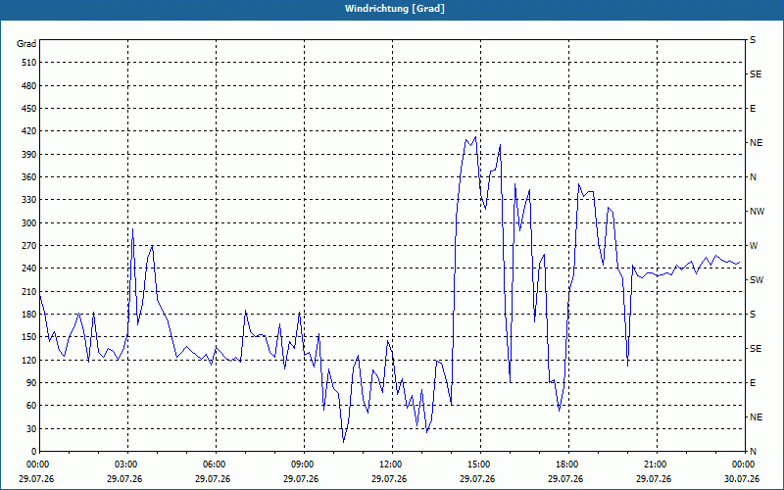The width and height of the screenshot is (784, 490).
Task: Pick the "E" compass label beside 90 gridline
Action: (x=753, y=383)
